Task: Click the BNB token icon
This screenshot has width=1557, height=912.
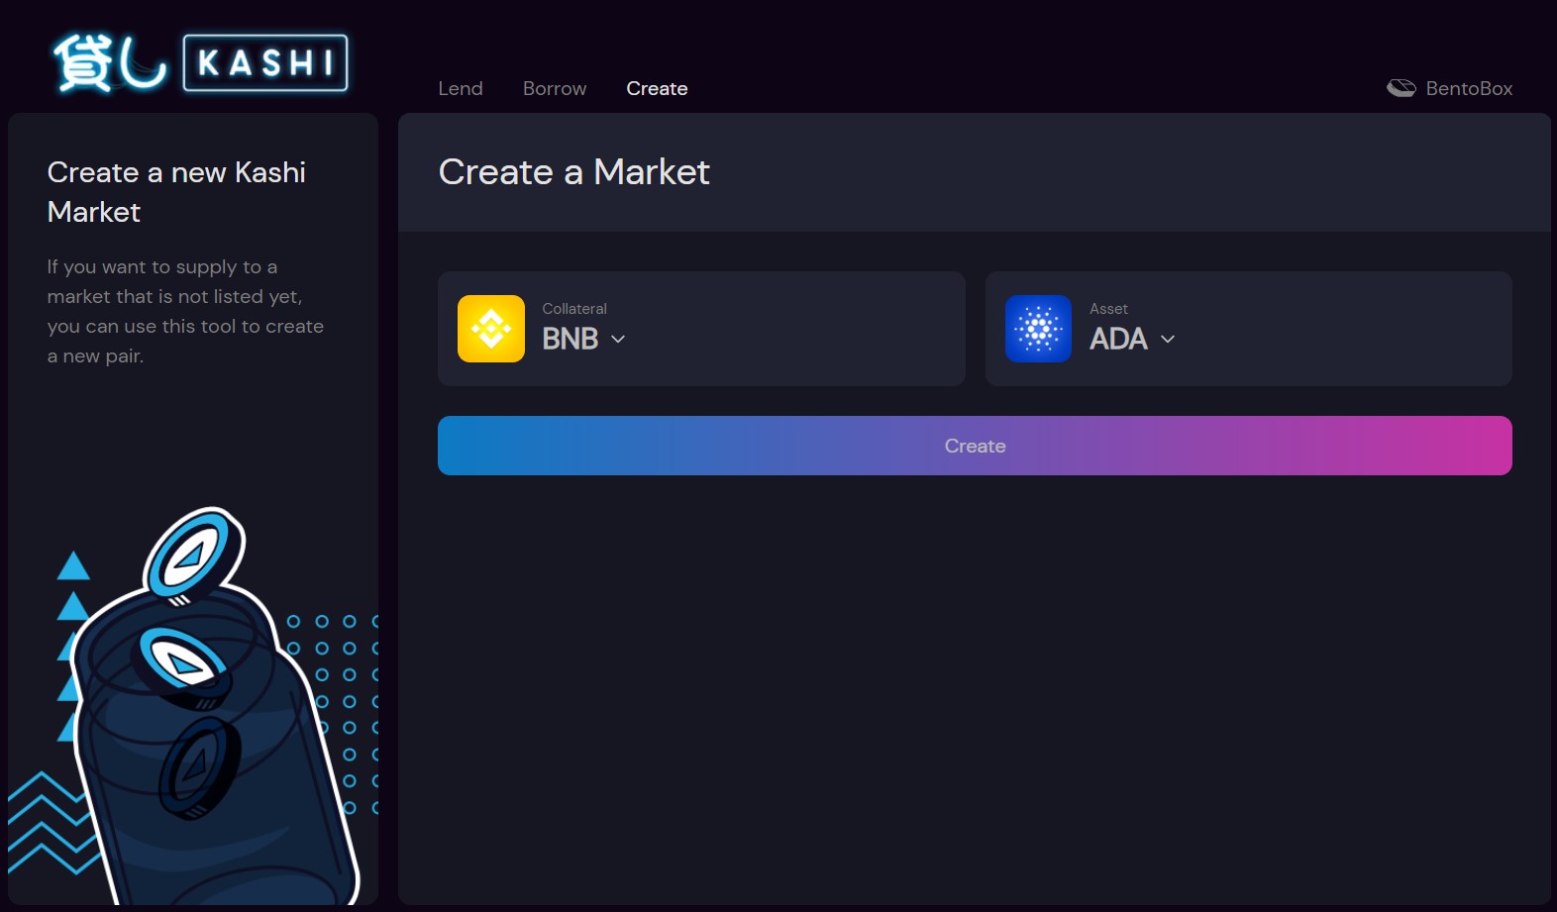Action: pos(491,329)
